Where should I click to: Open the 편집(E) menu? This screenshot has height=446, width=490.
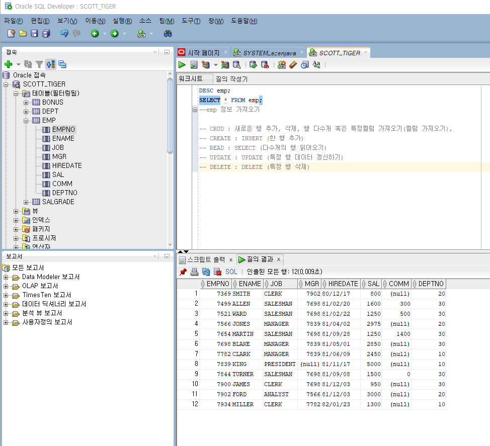(x=40, y=21)
